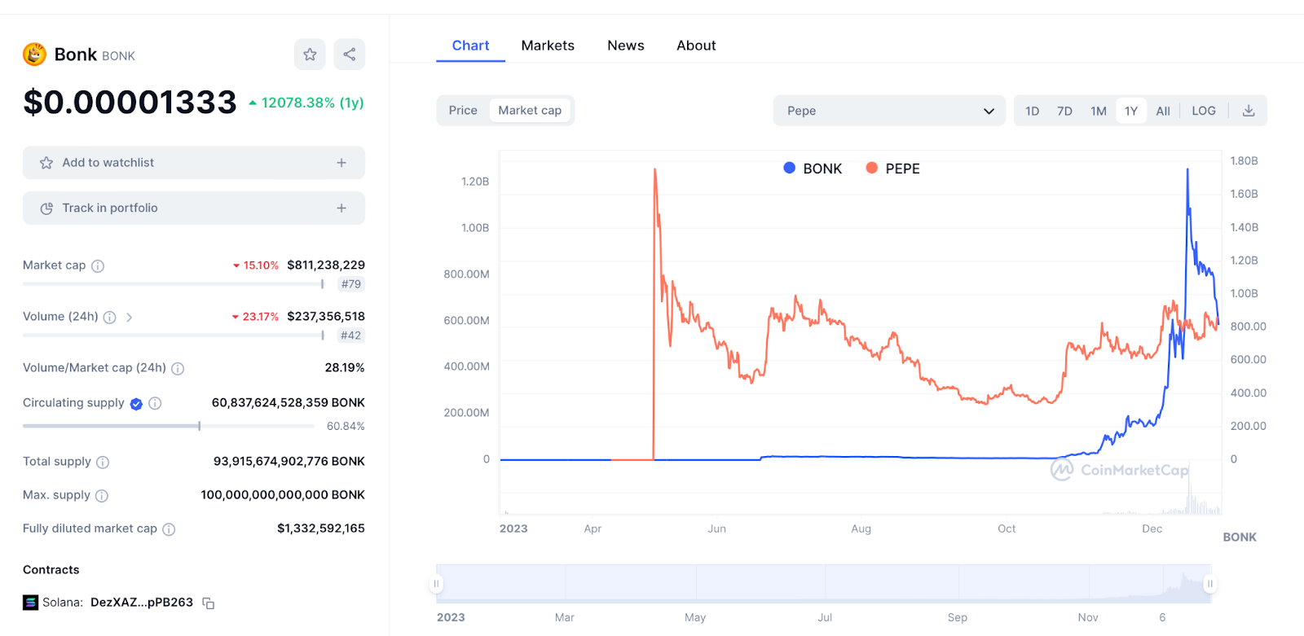This screenshot has width=1304, height=636.
Task: Click the $0.00001333 price value
Action: 130,103
